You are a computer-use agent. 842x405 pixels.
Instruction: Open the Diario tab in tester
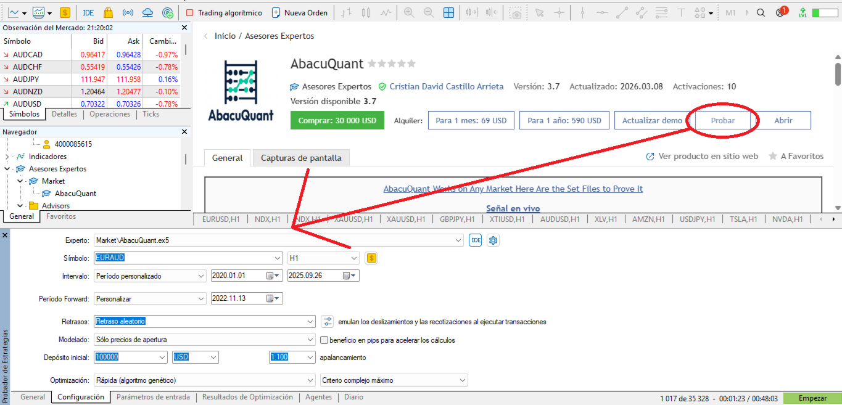click(x=354, y=398)
